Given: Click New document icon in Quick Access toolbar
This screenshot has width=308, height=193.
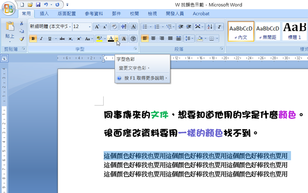Looking at the screenshot, I should tap(22, 5).
